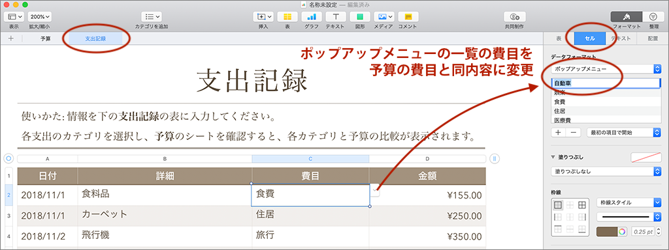The height and width of the screenshot is (250, 669).
Task: Add a new sheet with plus
Action: coord(10,38)
